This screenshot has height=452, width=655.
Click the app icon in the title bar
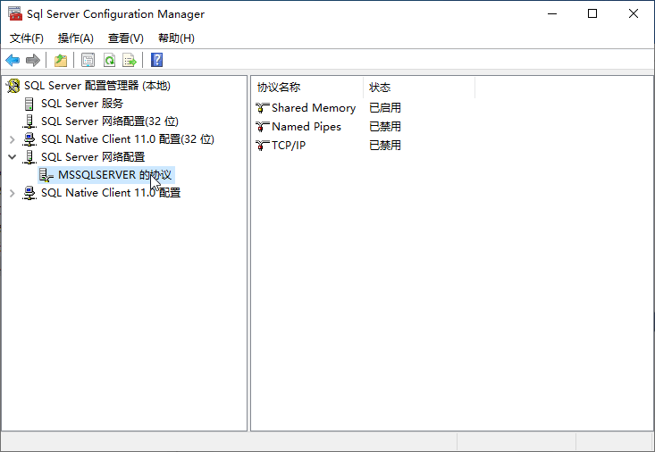point(15,13)
